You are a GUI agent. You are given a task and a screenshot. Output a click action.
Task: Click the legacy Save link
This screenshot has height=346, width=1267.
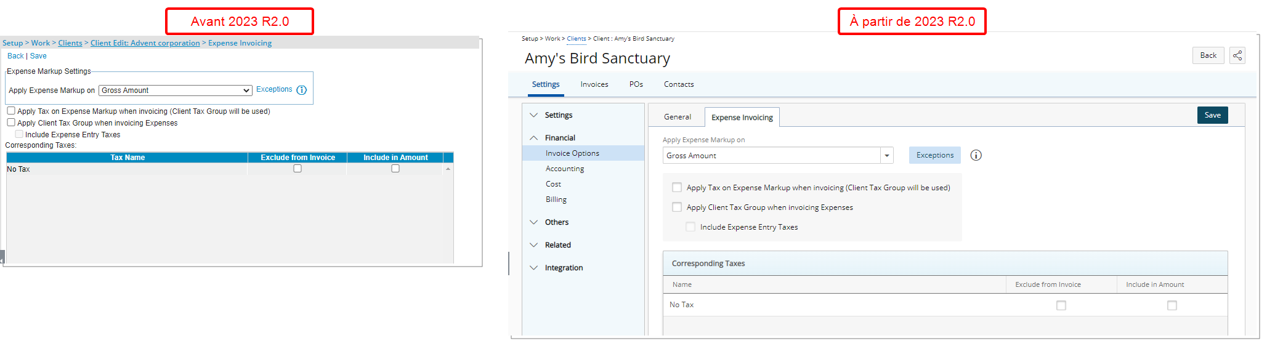[x=38, y=56]
